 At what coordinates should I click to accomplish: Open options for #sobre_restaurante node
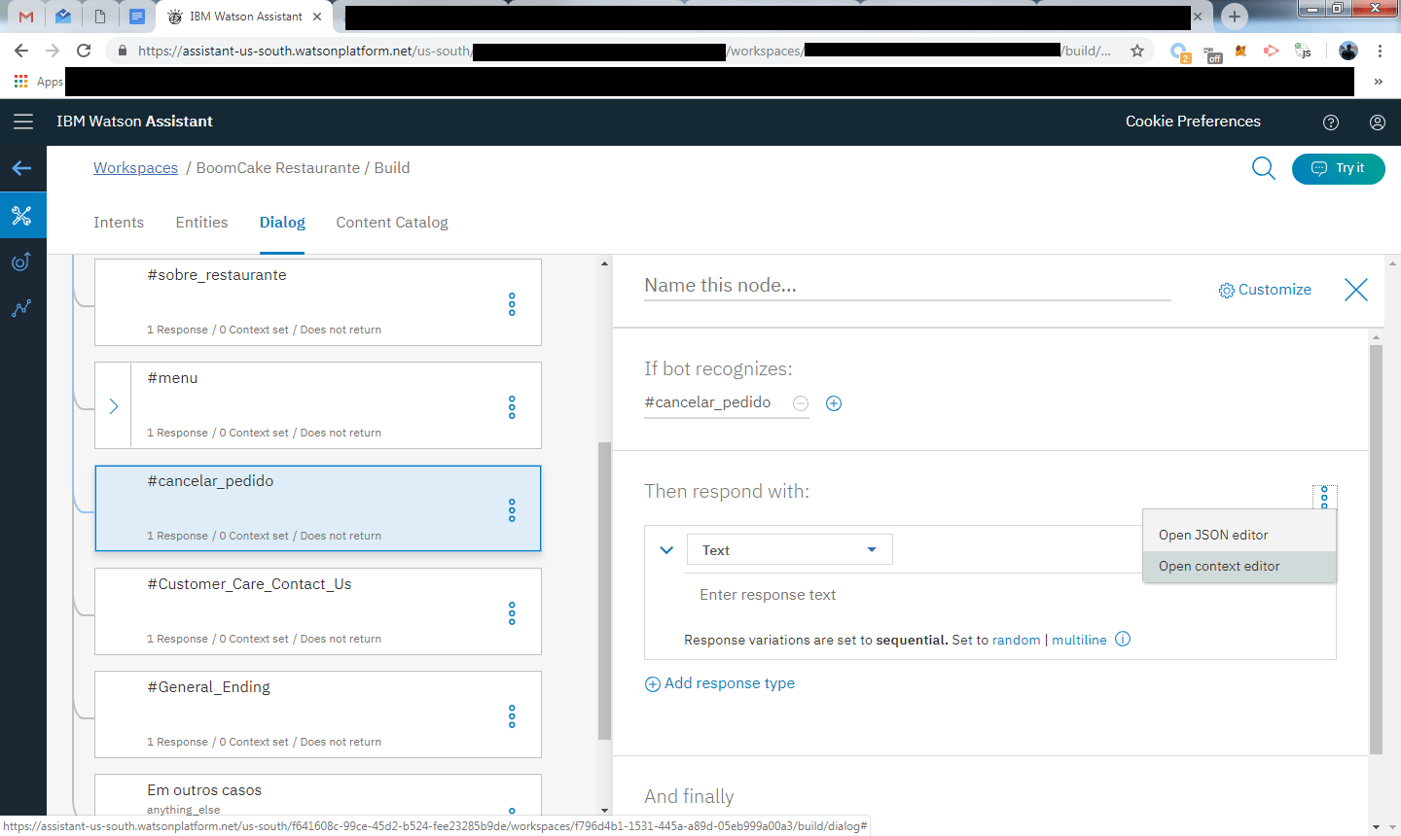click(512, 304)
